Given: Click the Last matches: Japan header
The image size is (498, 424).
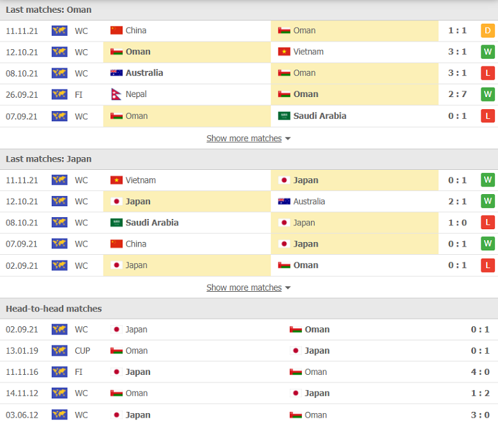Looking at the screenshot, I should (49, 159).
